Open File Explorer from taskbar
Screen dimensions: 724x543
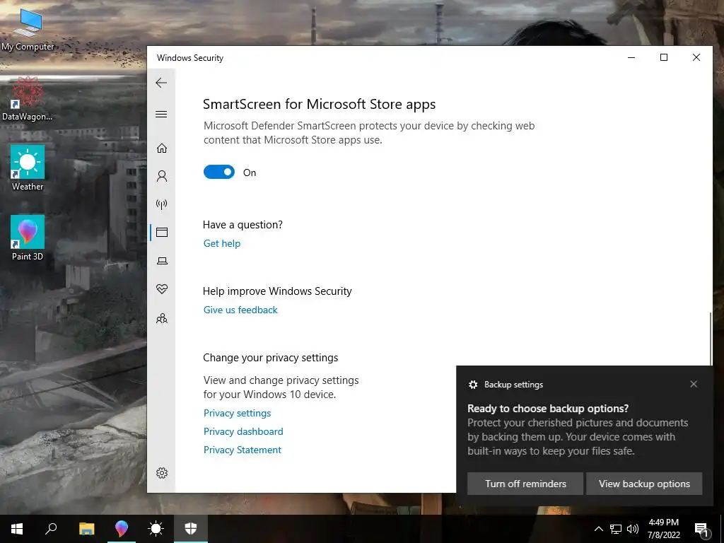[86, 529]
